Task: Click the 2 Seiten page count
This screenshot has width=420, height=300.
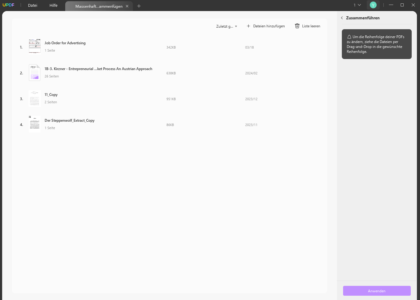Action: [51, 102]
